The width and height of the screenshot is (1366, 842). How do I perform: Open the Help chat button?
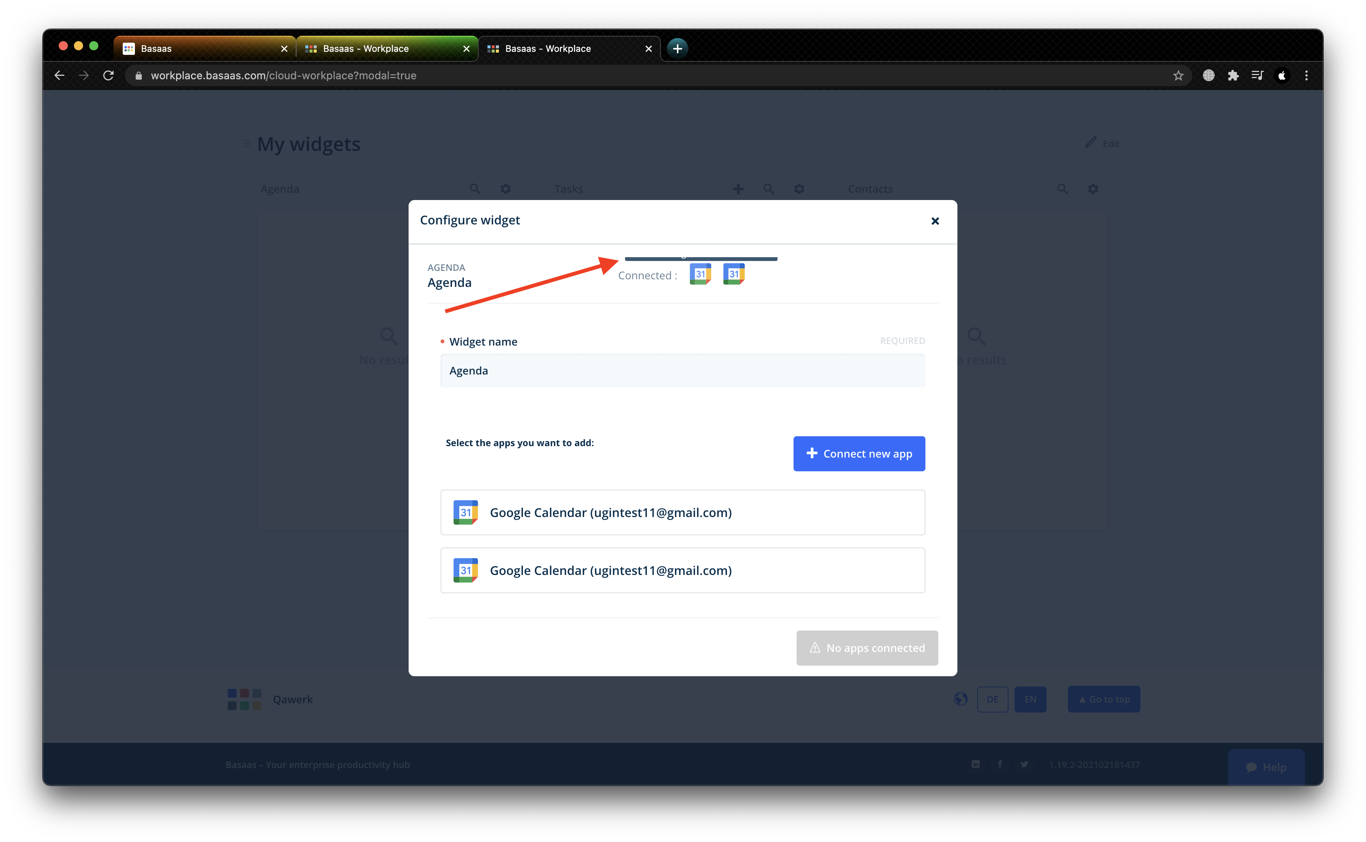[1266, 767]
